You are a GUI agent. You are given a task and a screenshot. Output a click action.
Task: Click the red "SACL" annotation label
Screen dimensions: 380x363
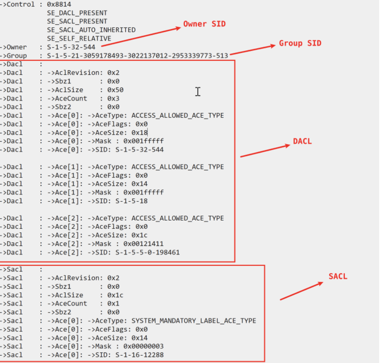(x=338, y=276)
